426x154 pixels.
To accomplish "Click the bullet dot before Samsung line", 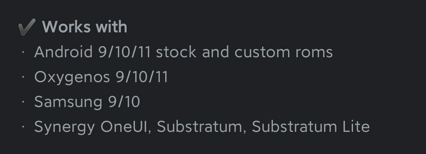I will (x=23, y=102).
